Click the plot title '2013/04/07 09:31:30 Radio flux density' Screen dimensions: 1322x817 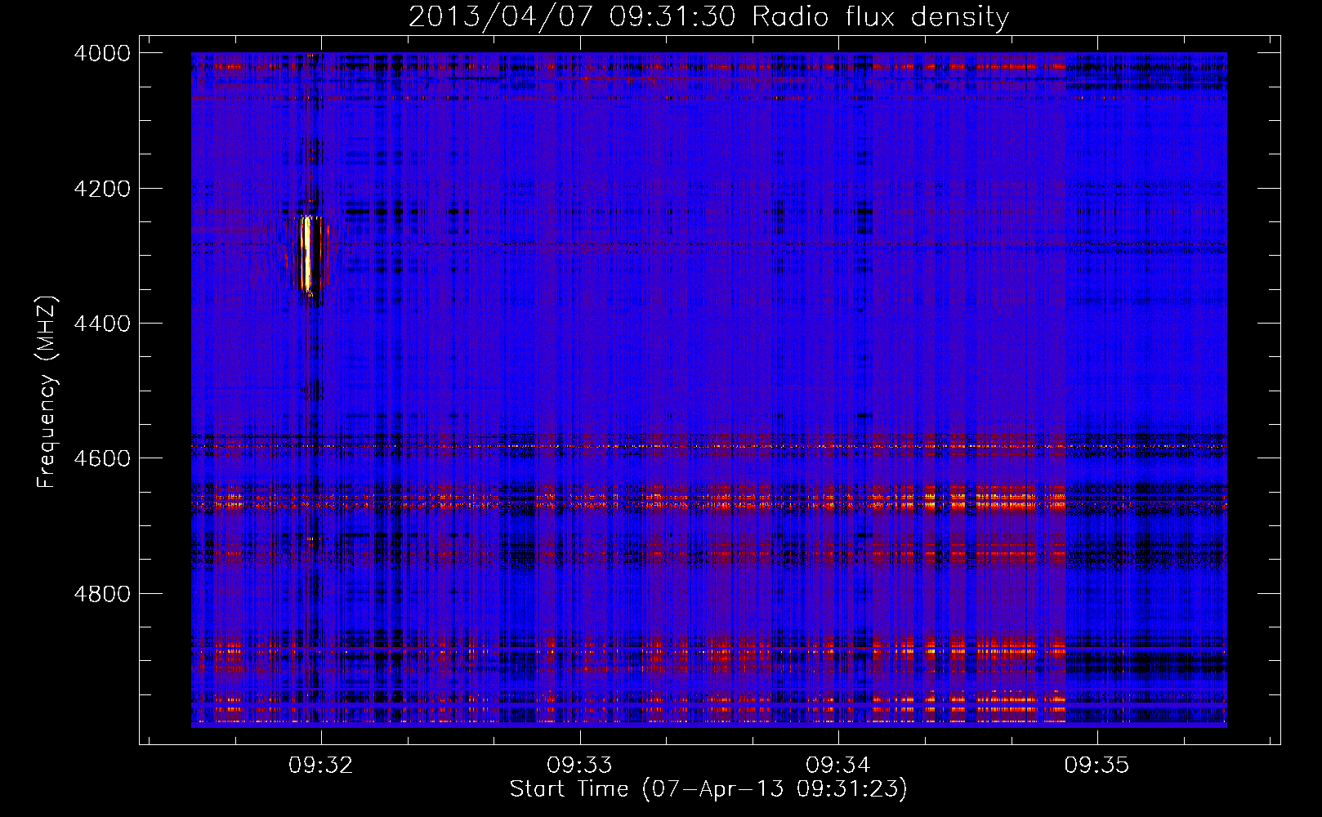[x=708, y=16]
